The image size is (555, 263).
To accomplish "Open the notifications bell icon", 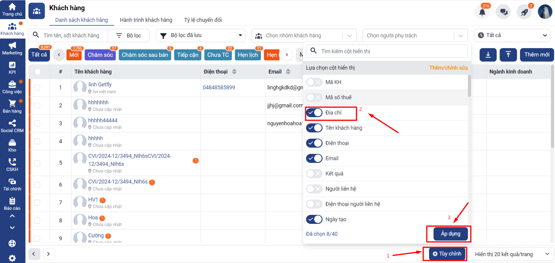I will (482, 12).
